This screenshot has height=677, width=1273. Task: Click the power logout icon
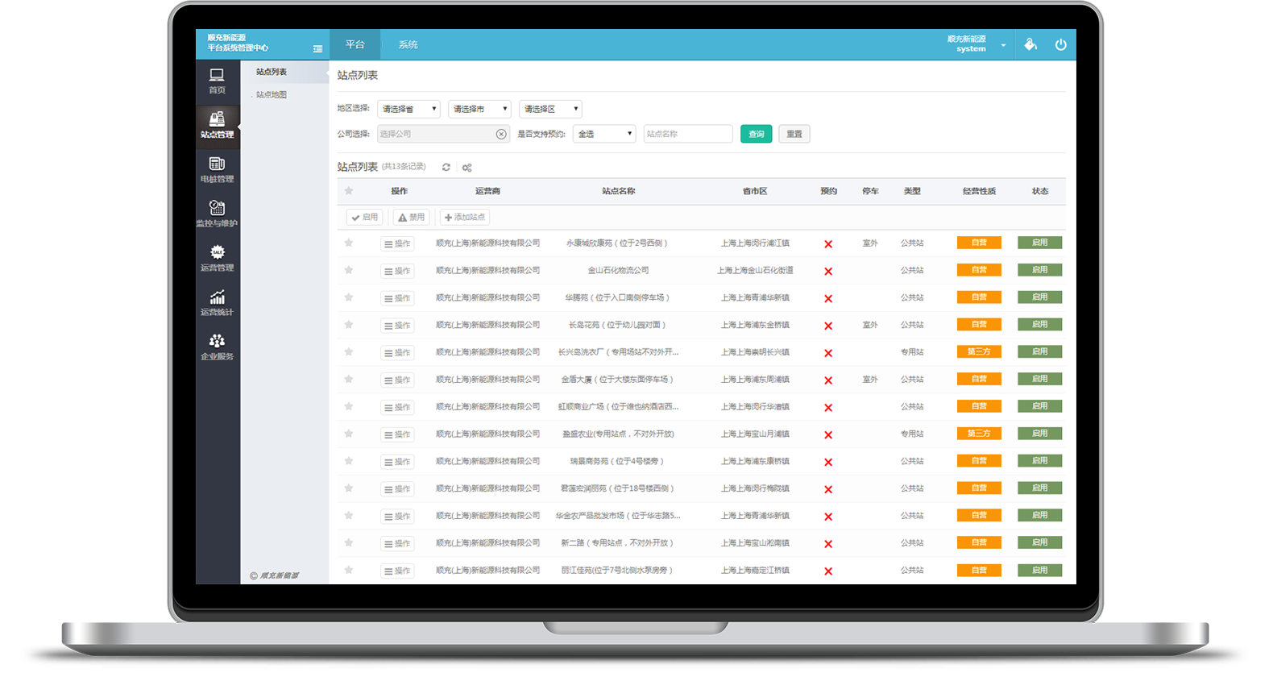coord(1060,45)
